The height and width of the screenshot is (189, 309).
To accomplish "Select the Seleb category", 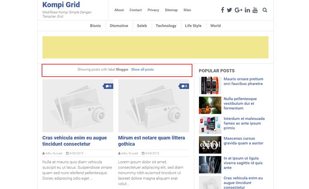I will pos(142,26).
